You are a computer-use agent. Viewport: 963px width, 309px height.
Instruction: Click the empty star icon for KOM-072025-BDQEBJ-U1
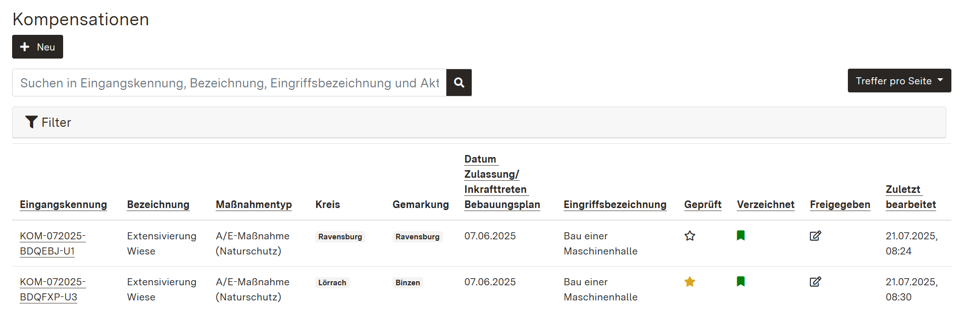pos(690,236)
